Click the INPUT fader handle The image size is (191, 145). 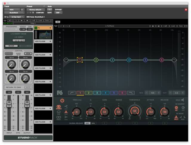(9, 104)
